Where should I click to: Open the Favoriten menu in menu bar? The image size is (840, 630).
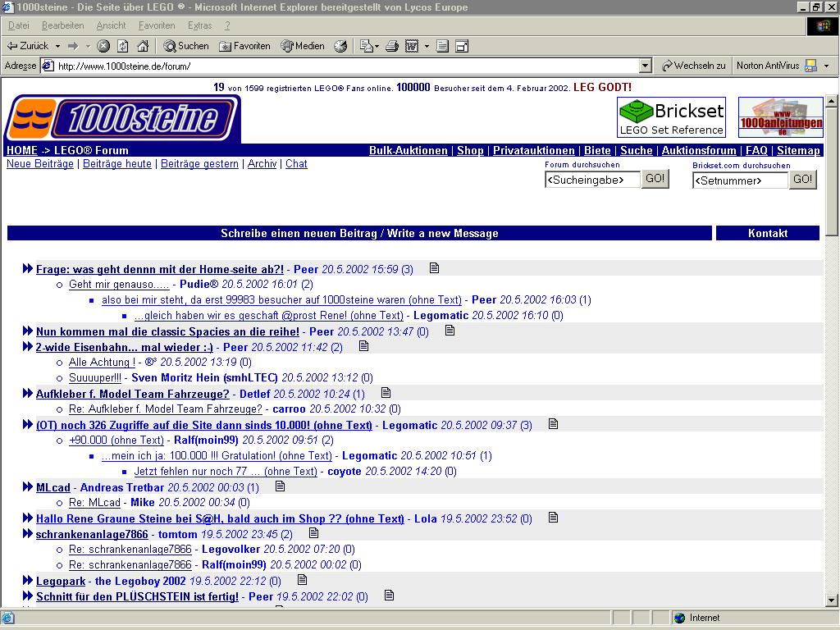(x=157, y=25)
